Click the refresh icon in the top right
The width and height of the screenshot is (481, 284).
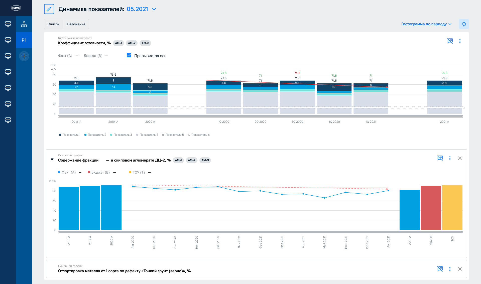point(464,24)
